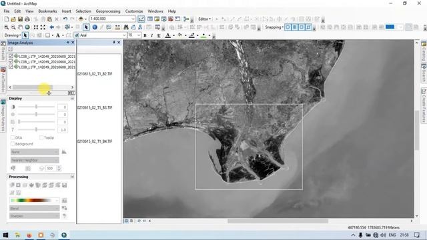Open the Drawing dropdown menu
The width and height of the screenshot is (427, 240).
tap(13, 35)
